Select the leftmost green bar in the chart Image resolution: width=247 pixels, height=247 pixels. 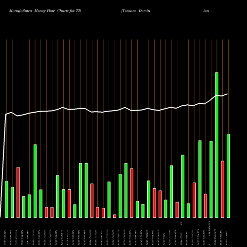[x=6, y=200]
